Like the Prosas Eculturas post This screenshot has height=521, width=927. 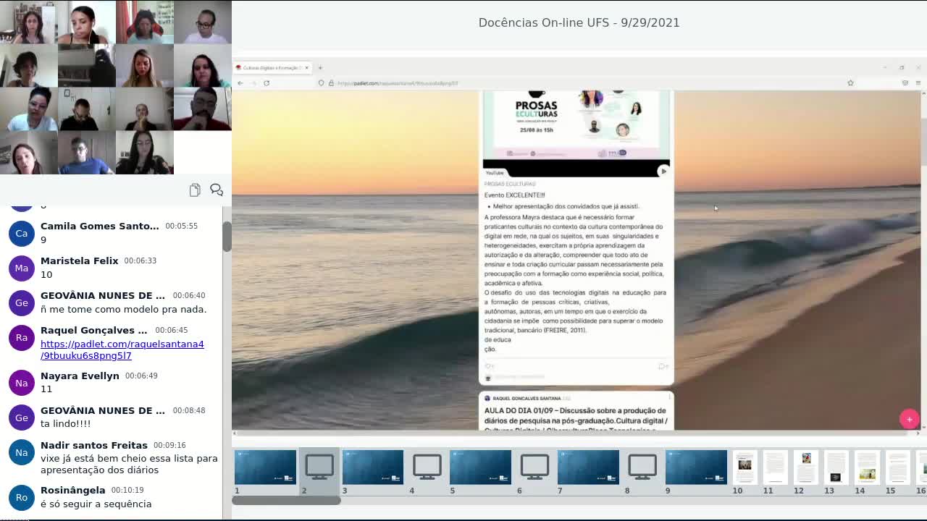tap(490, 366)
